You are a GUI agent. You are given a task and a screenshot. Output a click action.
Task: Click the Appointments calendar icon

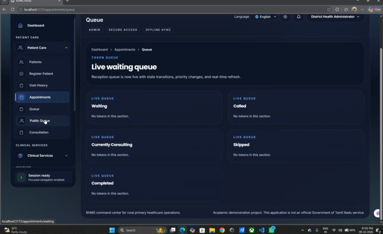click(21, 97)
